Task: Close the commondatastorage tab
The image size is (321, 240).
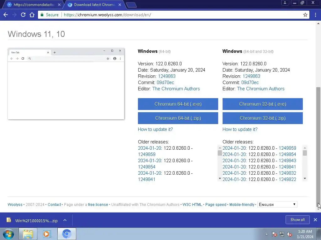Action: coord(59,5)
